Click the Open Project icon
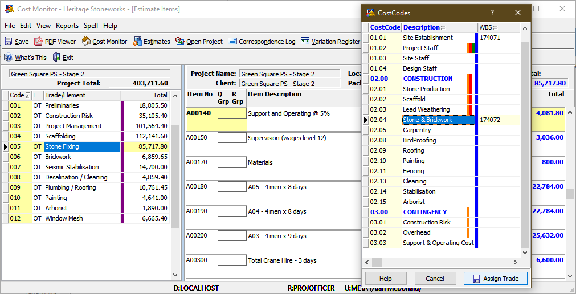The width and height of the screenshot is (576, 294). 179,42
